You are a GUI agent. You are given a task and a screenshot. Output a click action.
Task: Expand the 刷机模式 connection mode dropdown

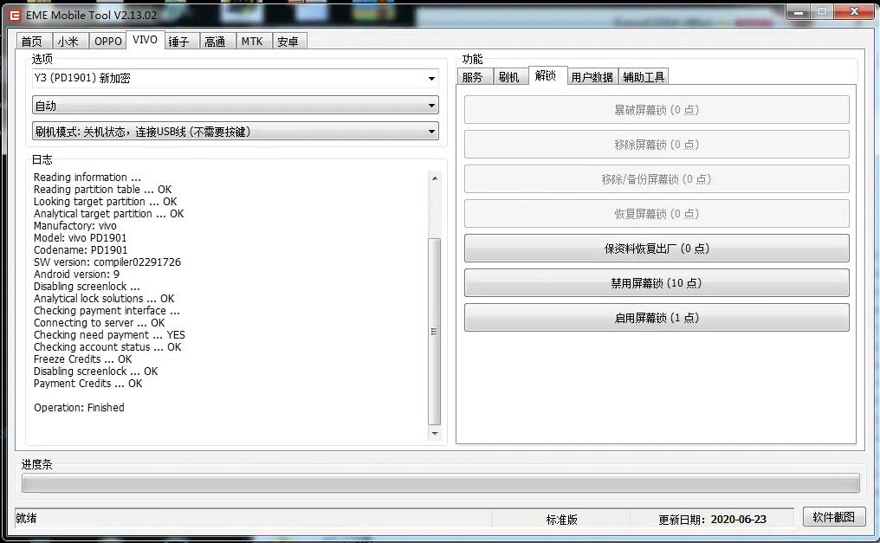click(x=235, y=132)
